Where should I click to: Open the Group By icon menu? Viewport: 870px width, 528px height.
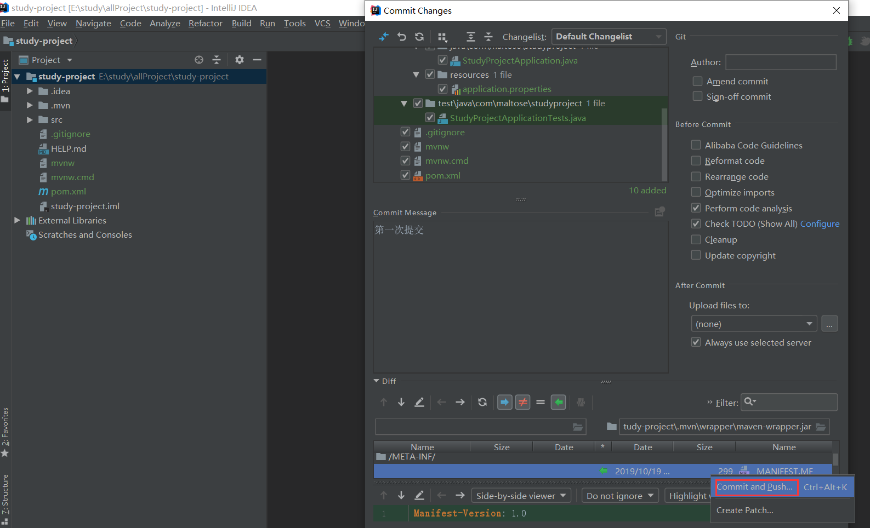442,37
